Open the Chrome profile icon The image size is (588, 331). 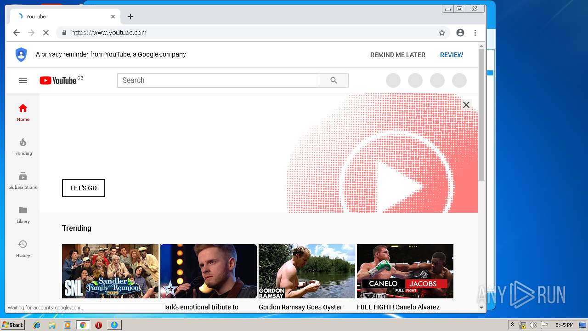click(460, 33)
